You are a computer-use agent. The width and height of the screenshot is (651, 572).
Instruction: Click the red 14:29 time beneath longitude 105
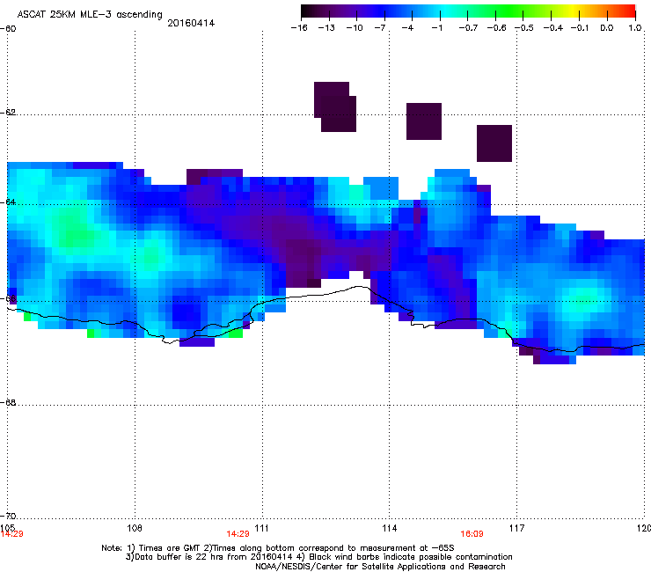coord(12,534)
